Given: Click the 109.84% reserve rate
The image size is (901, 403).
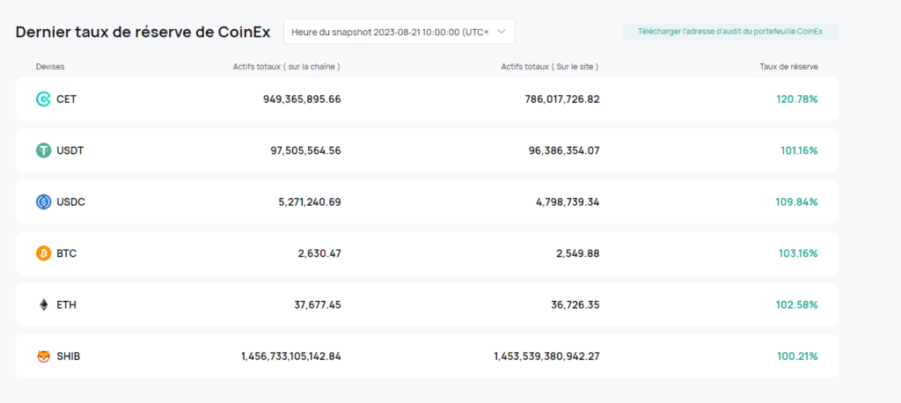Looking at the screenshot, I should click(796, 201).
